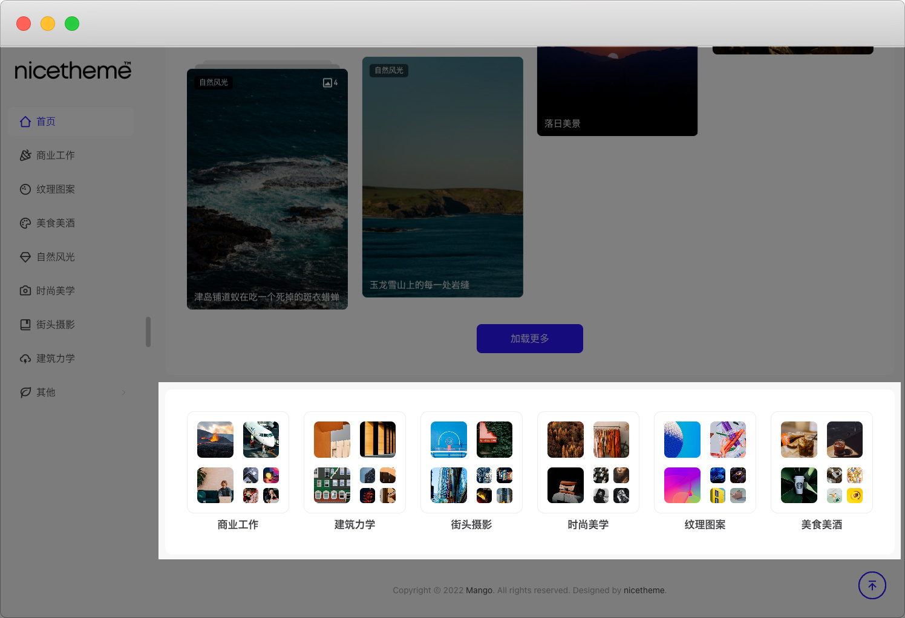Click the 商业工作 sidebar icon

pos(25,155)
